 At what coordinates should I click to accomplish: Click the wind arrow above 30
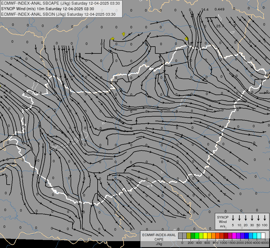252,218
